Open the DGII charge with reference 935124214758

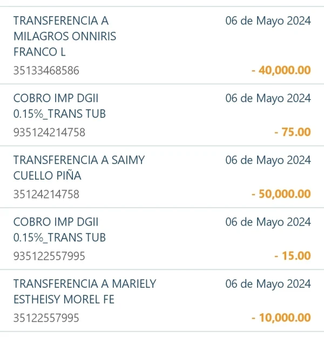pos(59,106)
